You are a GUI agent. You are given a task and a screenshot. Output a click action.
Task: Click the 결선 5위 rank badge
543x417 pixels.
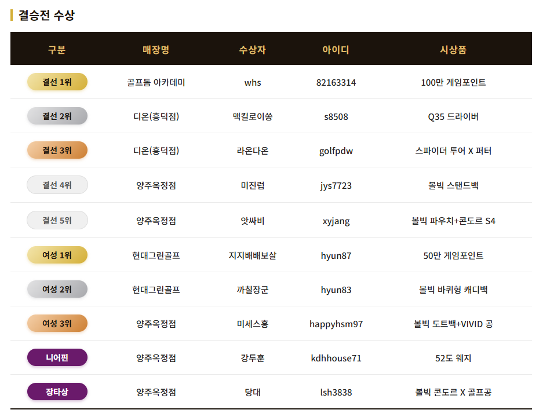[x=57, y=221]
